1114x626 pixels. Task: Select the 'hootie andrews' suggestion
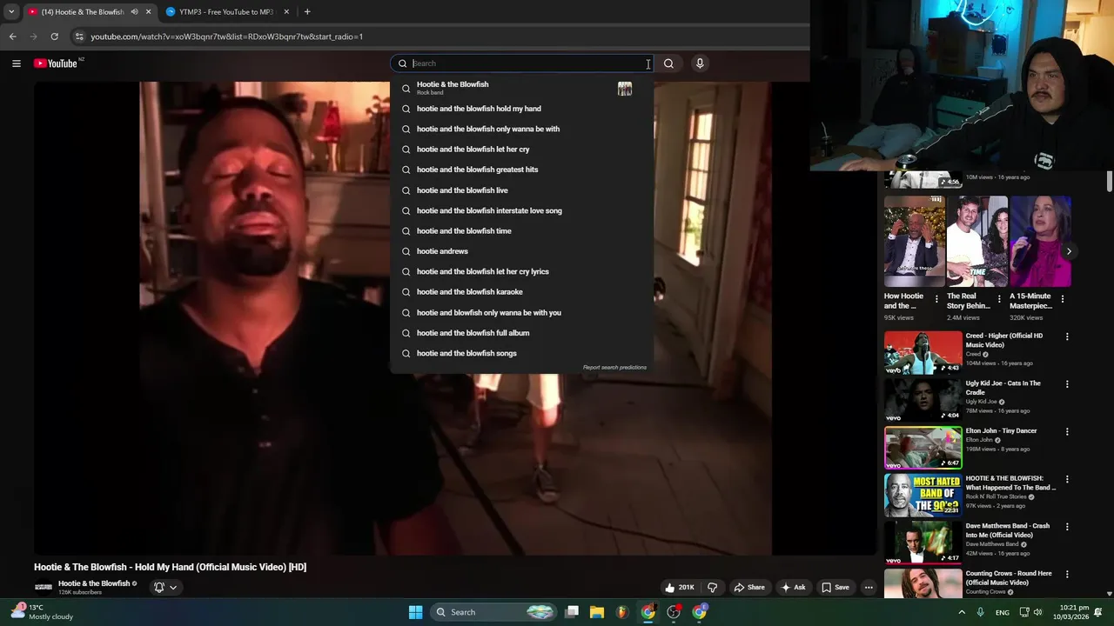point(521,251)
